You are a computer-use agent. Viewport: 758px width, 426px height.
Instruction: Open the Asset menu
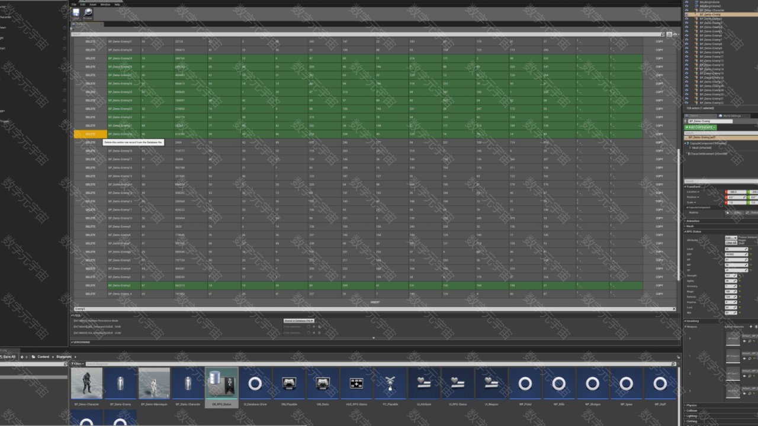[x=93, y=4]
